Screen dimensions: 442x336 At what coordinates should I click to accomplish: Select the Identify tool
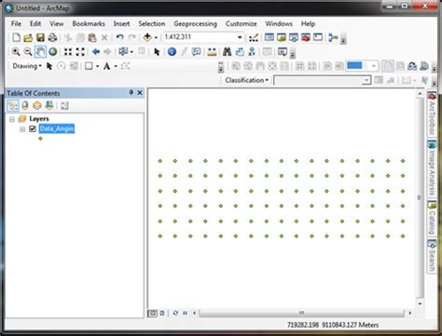point(172,51)
